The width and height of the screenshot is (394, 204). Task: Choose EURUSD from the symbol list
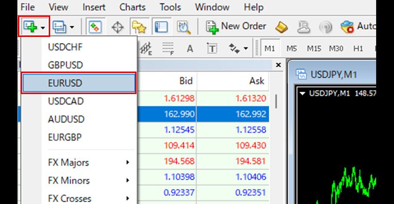click(x=79, y=83)
